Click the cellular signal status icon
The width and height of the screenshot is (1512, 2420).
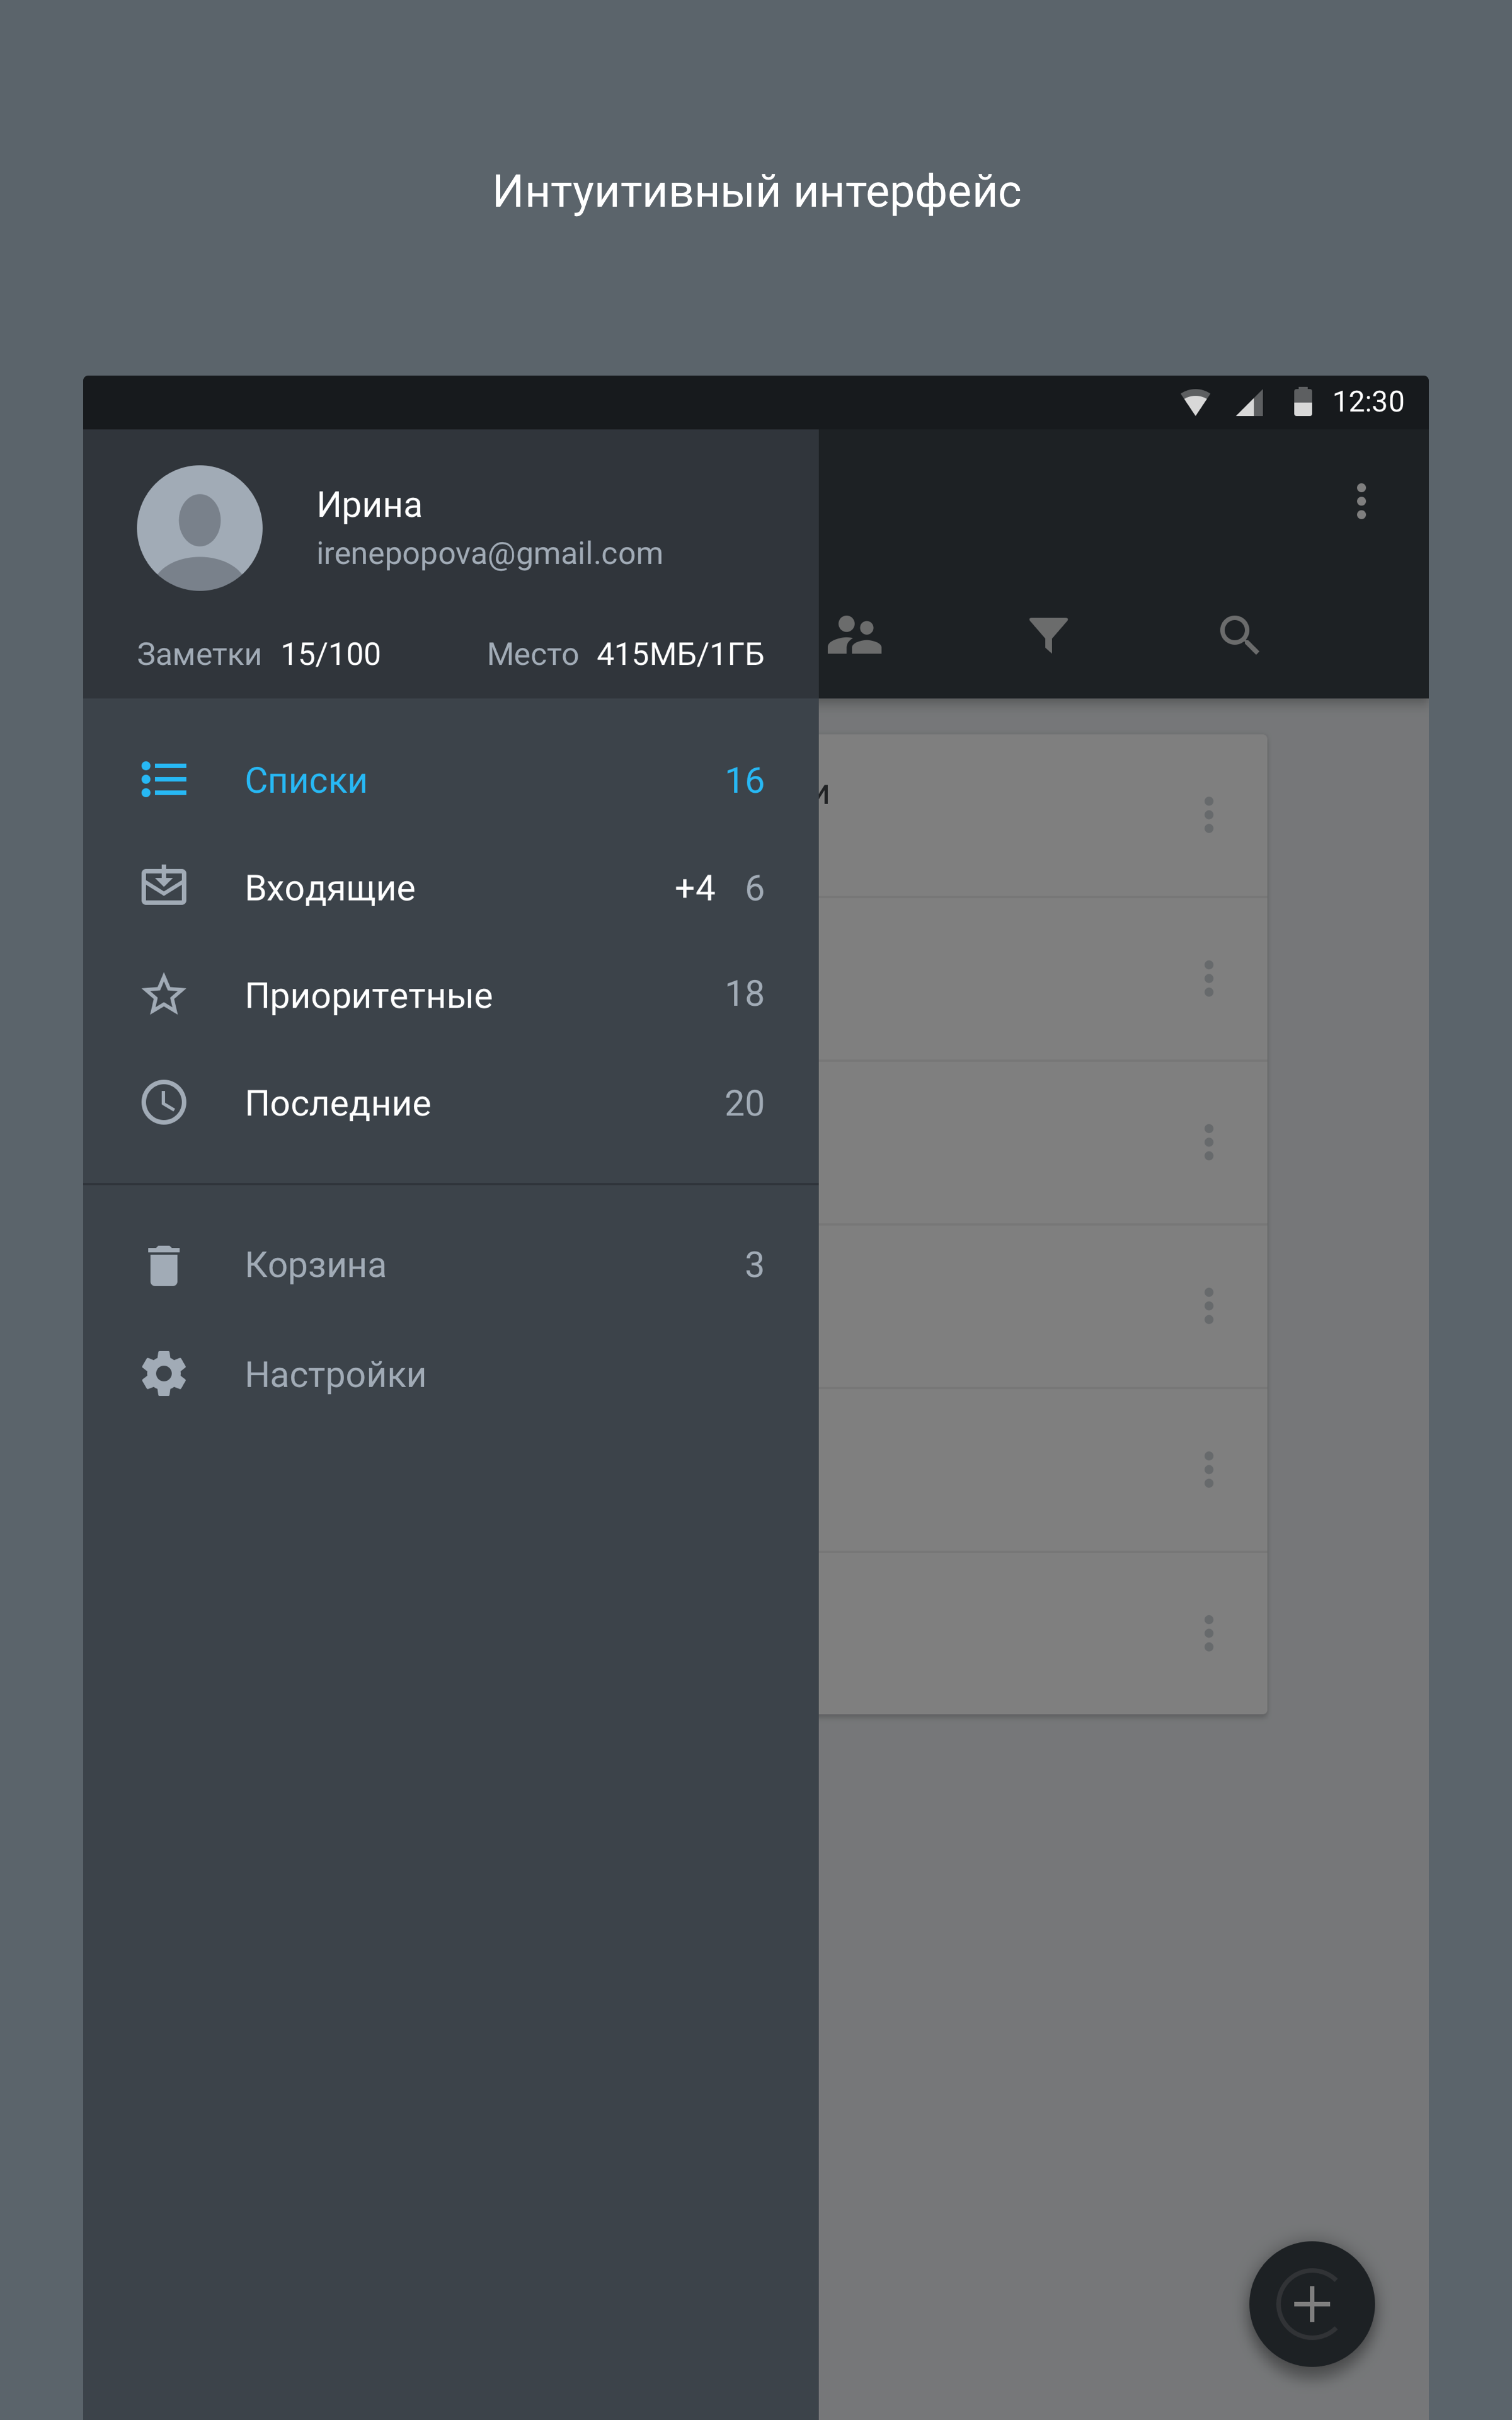click(x=1250, y=402)
